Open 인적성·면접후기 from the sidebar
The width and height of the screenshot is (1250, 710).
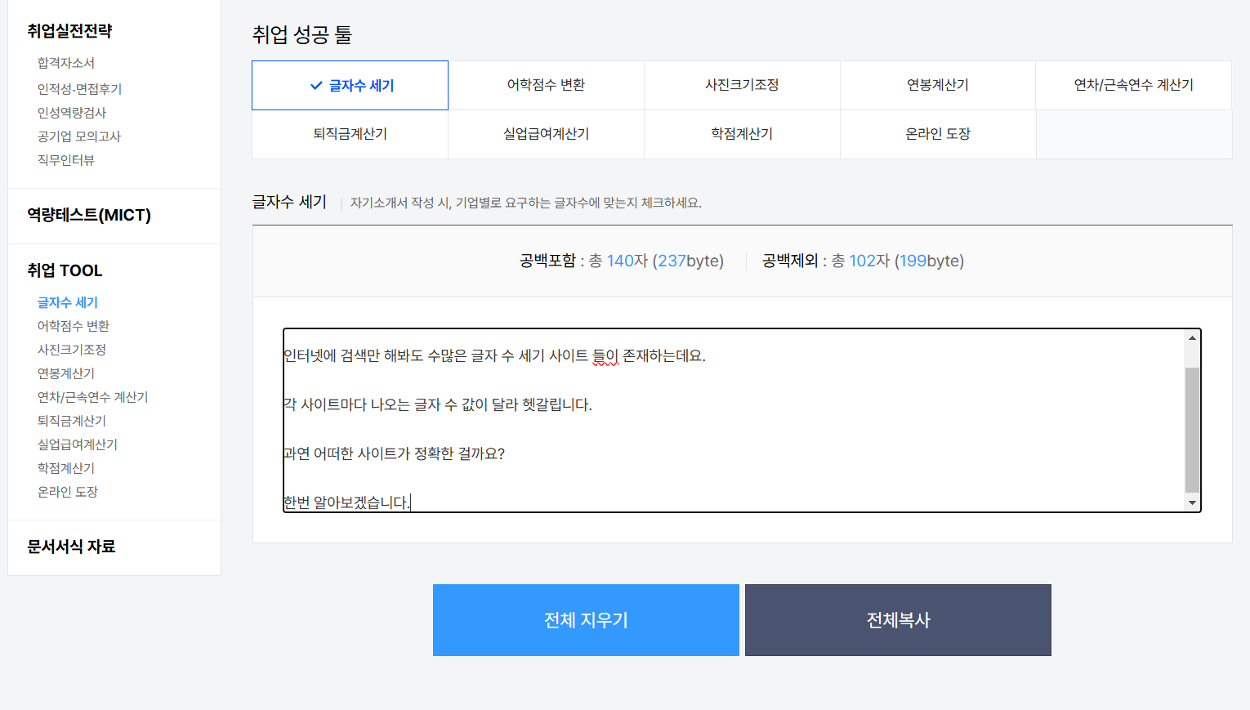click(77, 88)
